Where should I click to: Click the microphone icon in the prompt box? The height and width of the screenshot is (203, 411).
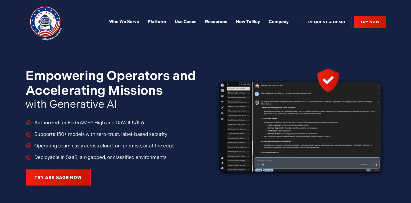click(376, 165)
